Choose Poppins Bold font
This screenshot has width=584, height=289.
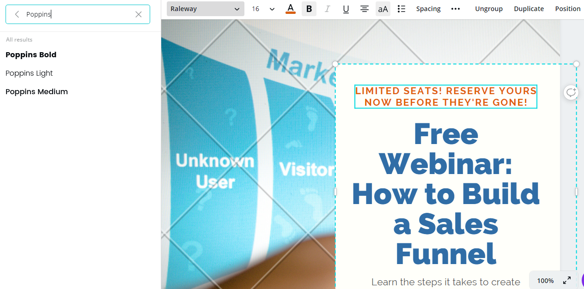point(31,54)
